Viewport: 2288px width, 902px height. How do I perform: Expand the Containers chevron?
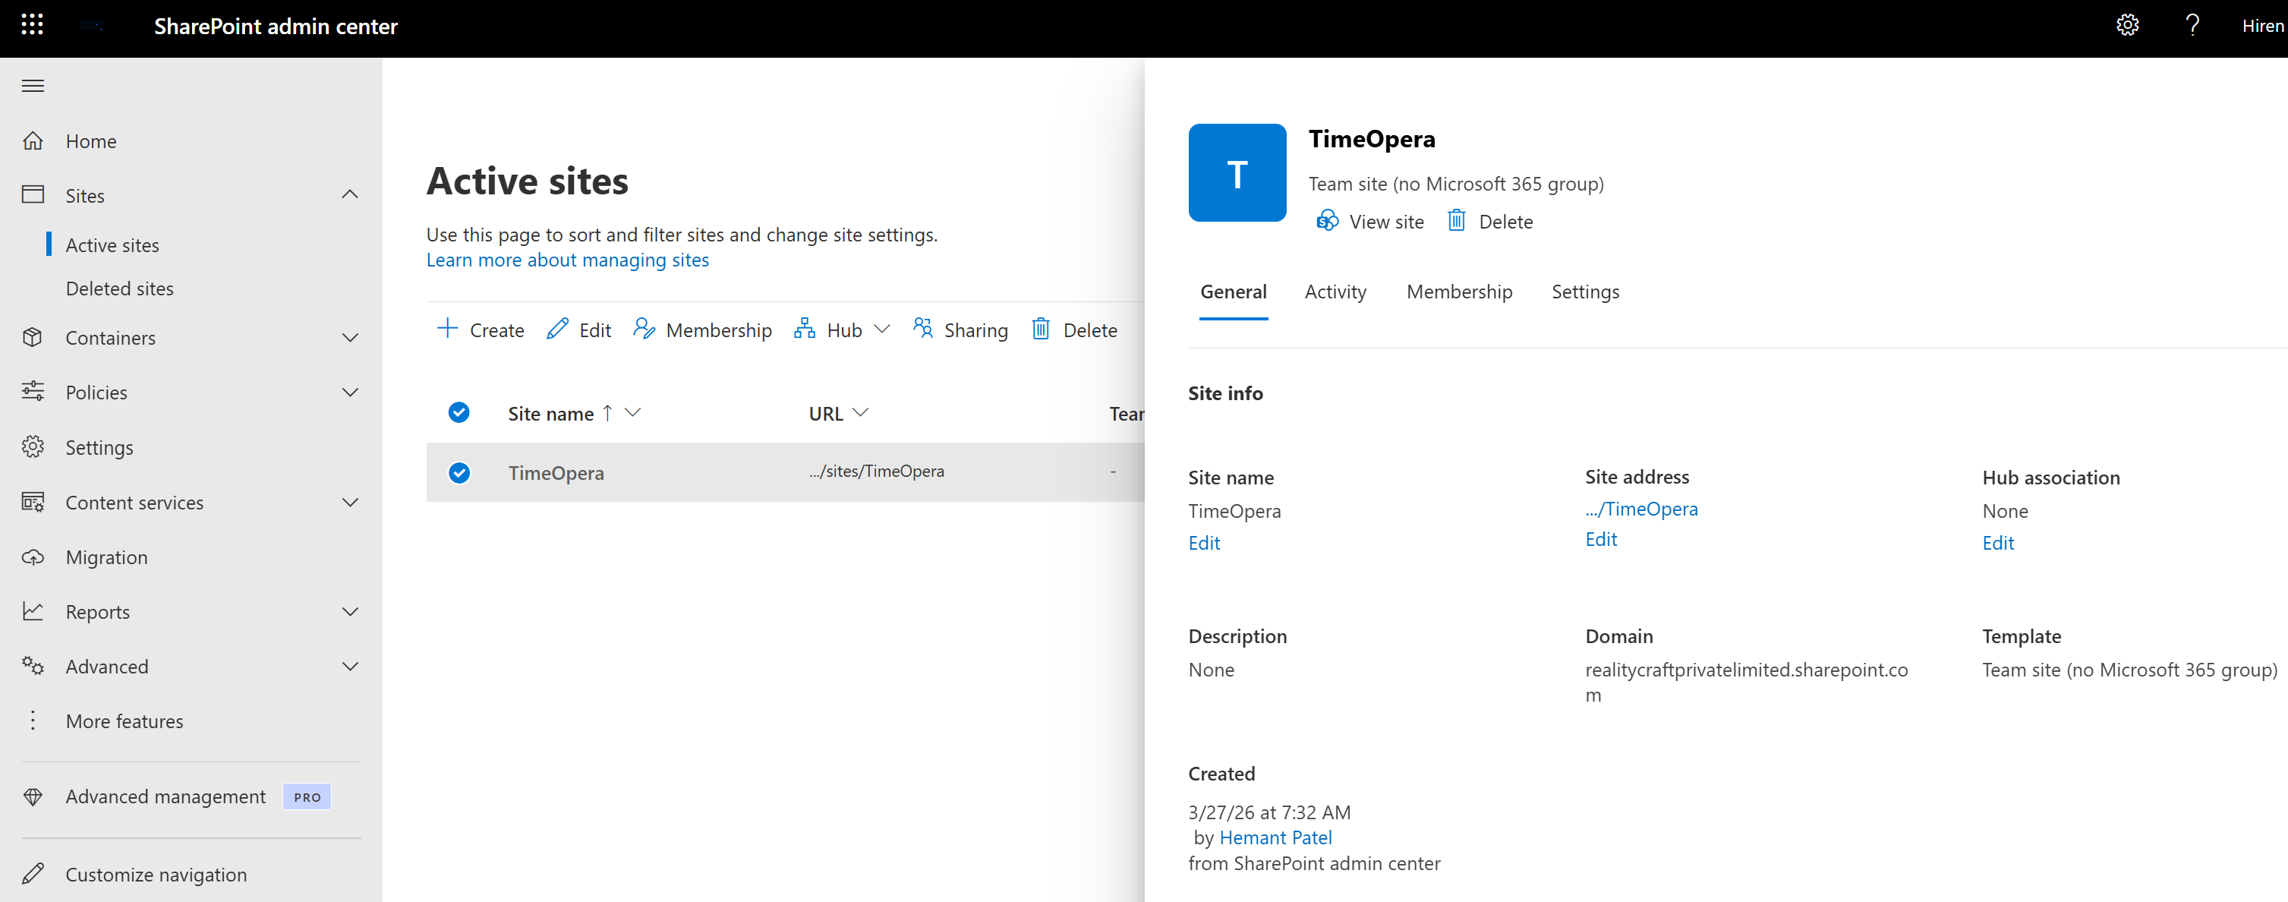[x=350, y=338]
